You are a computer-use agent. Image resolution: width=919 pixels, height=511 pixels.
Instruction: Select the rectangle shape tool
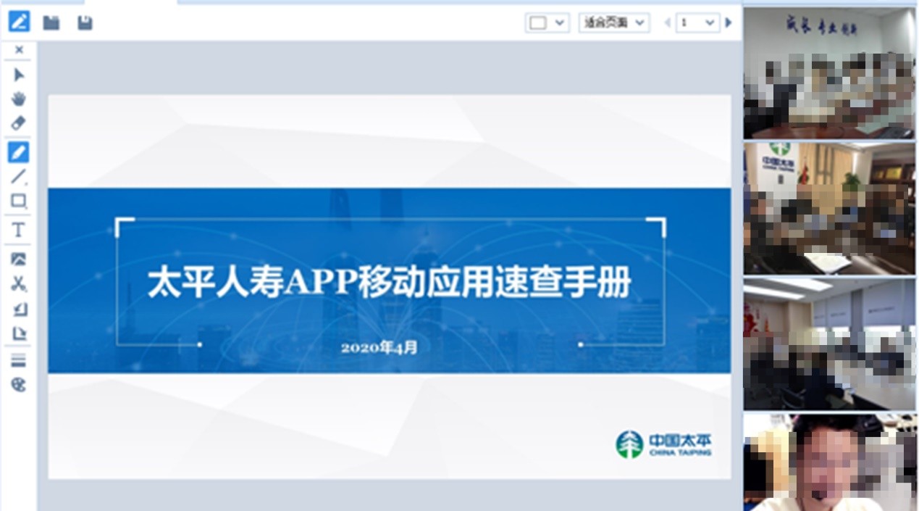(19, 201)
